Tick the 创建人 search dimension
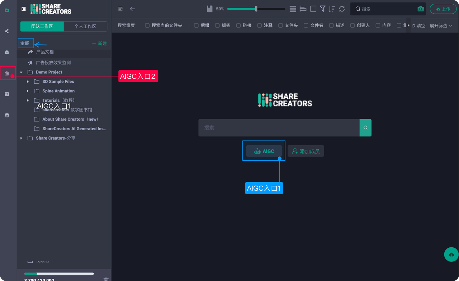Screen dimensions: 459x281 pos(352,25)
